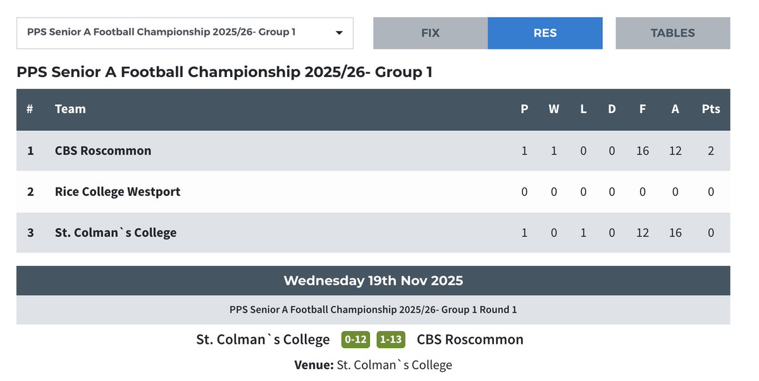This screenshot has width=759, height=381.
Task: Click the W column header
Action: point(553,109)
